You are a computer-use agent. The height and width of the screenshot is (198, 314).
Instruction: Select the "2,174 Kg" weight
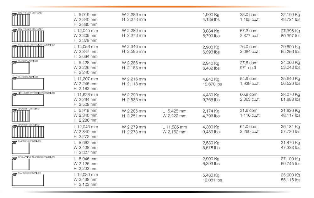point(211,111)
